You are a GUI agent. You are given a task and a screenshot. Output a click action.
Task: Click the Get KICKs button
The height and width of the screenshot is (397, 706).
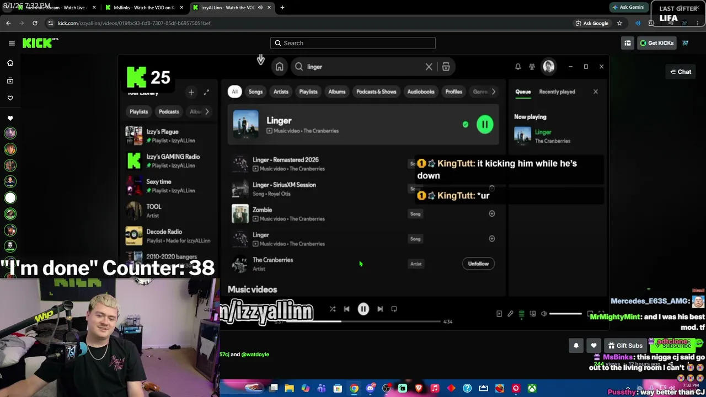click(x=656, y=43)
